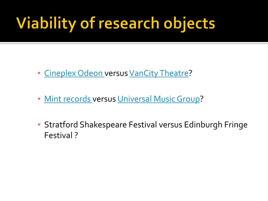Click the word "objects" in the title
268x201 pixels.
coord(189,23)
